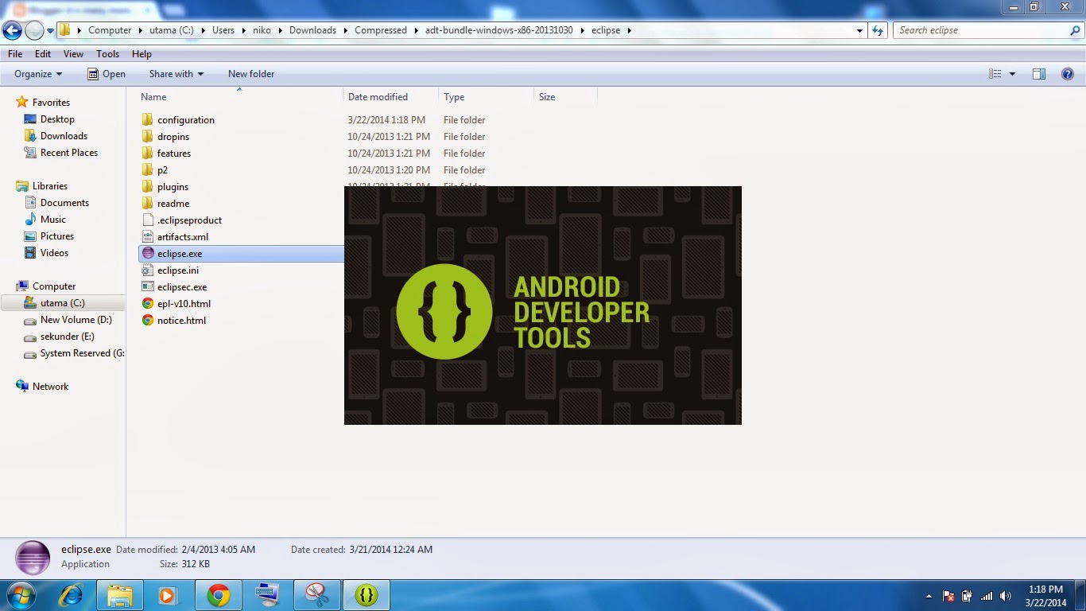This screenshot has width=1086, height=611.
Task: Click the Android Developer Tools taskbar icon
Action: point(367,594)
